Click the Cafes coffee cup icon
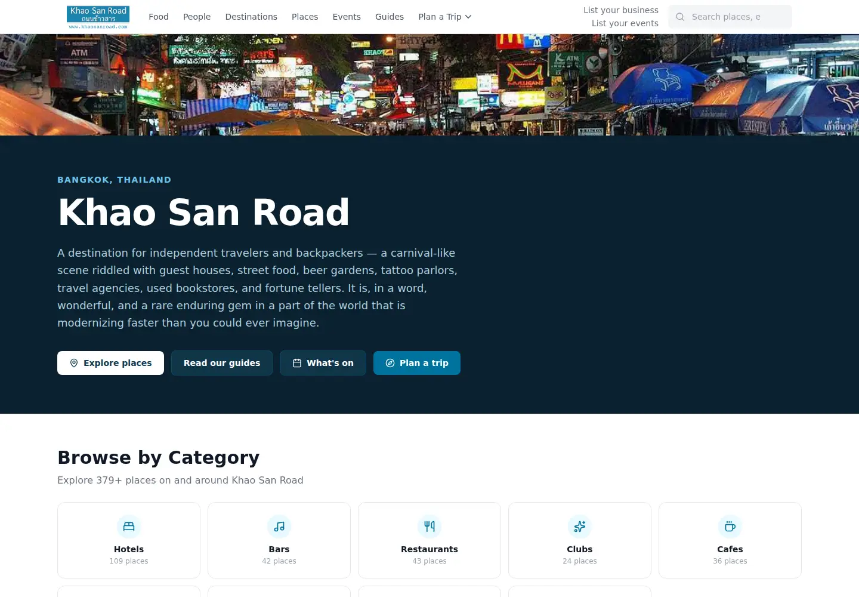Image resolution: width=859 pixels, height=597 pixels. [730, 527]
